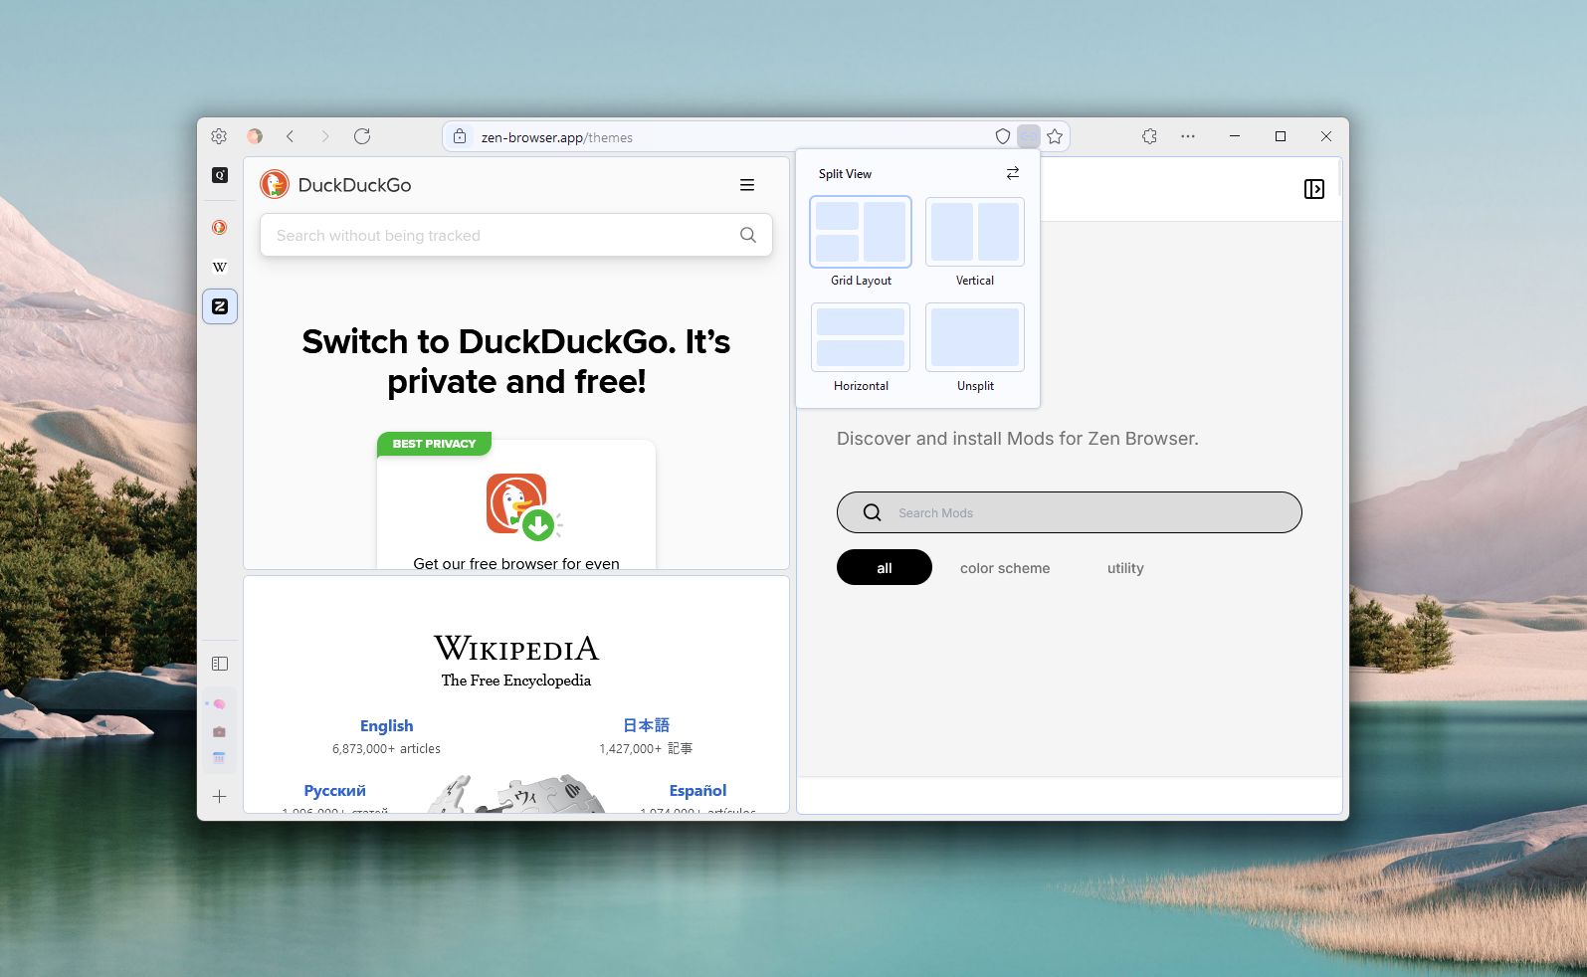Open Zen browser settings gear
This screenshot has width=1587, height=977.
pyautogui.click(x=219, y=136)
